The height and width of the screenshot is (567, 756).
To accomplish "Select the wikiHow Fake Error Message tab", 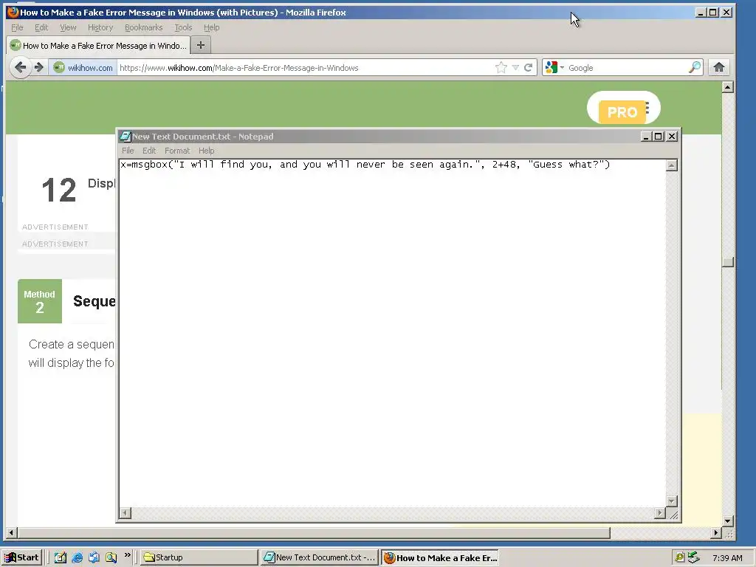I will [x=98, y=45].
